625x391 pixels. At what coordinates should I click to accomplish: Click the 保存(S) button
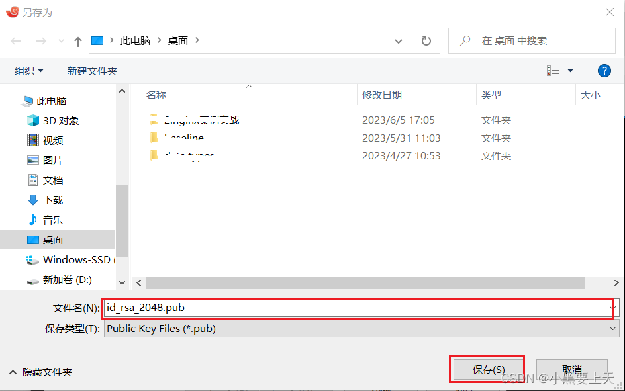(x=487, y=369)
